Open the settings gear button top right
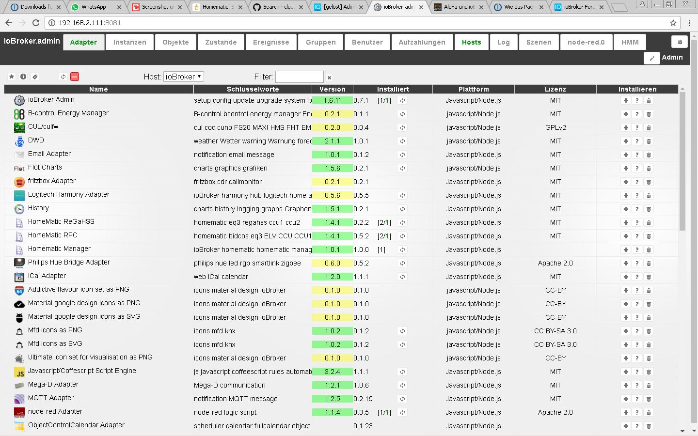 coord(680,42)
